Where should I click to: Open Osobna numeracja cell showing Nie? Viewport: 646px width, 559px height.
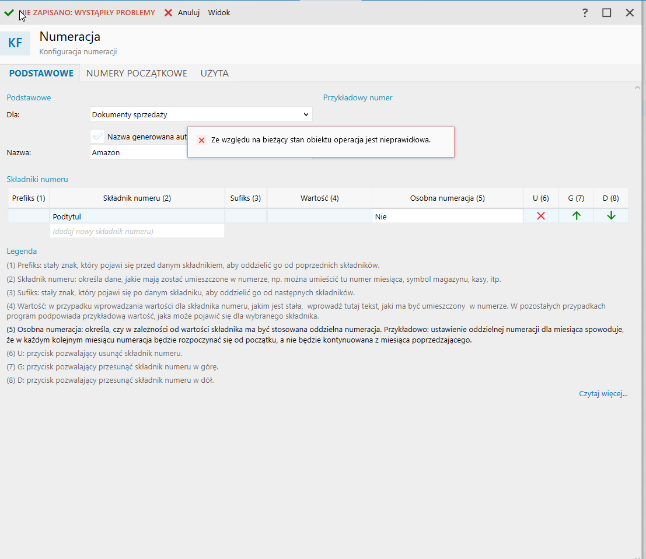(x=447, y=216)
